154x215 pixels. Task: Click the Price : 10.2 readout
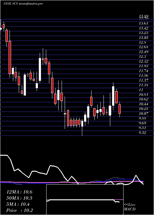coord(20,210)
